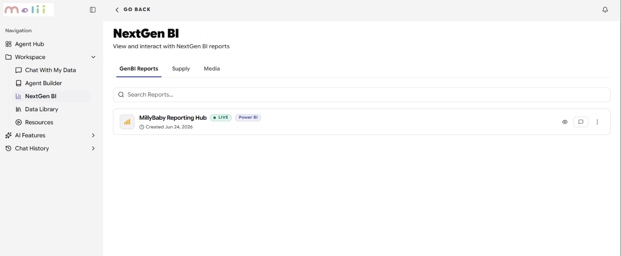The image size is (621, 256).
Task: Switch to the Media tab
Action: pos(212,68)
